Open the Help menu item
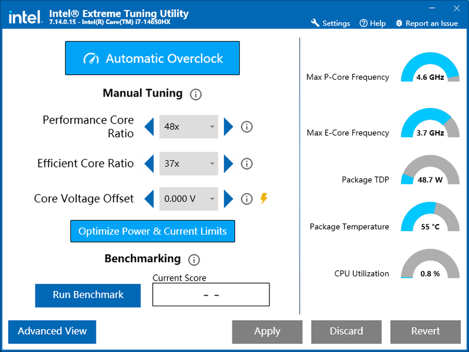 373,23
